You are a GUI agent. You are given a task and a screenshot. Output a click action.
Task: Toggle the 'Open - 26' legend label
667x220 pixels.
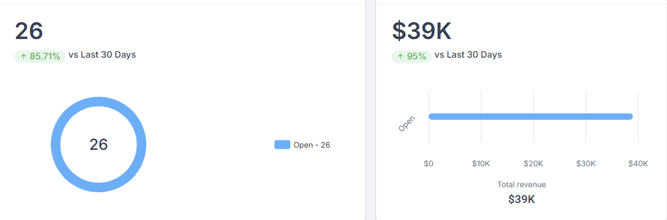[312, 145]
